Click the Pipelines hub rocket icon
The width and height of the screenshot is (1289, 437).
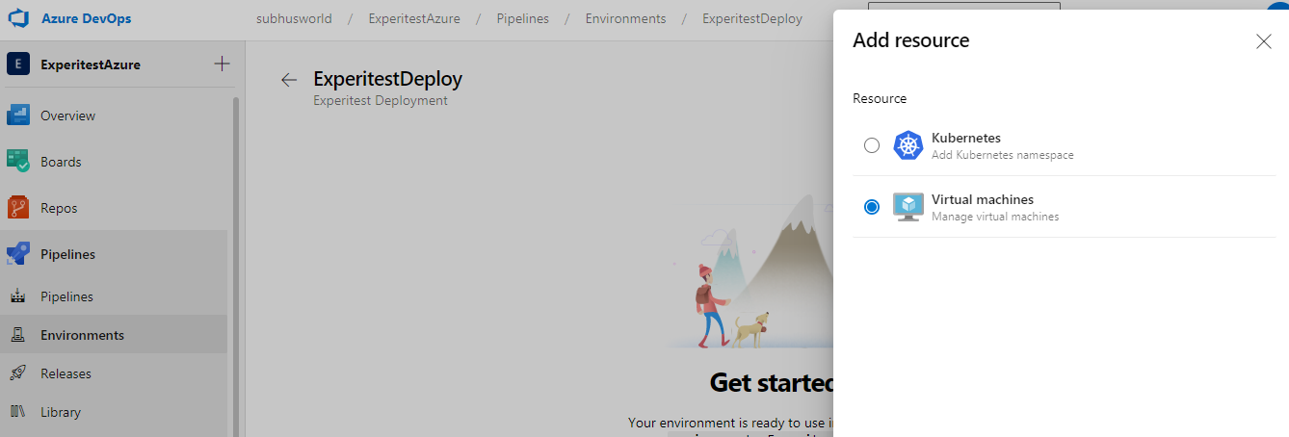tap(18, 254)
